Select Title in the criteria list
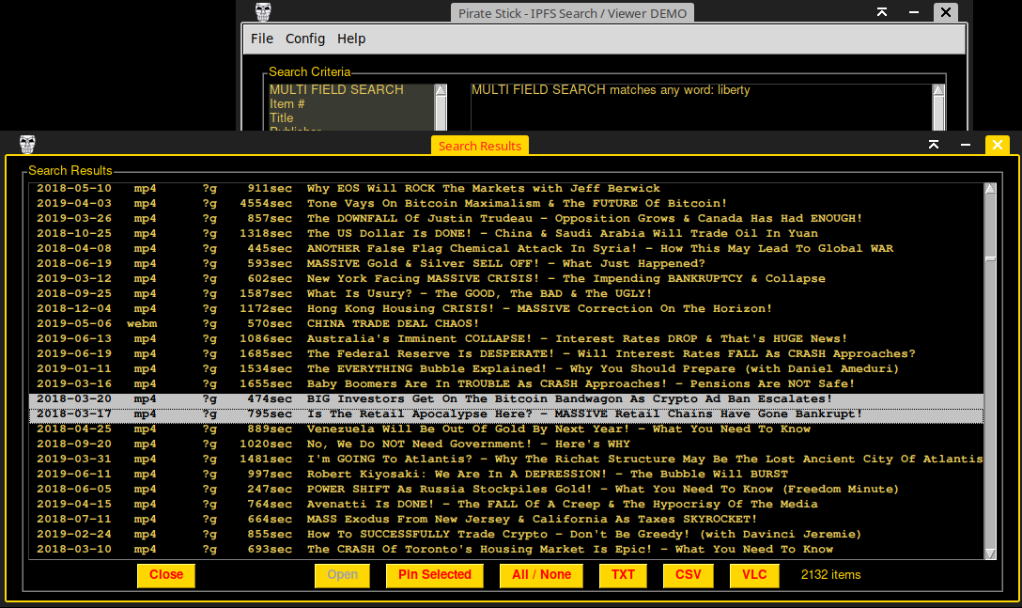The image size is (1022, 608). 351,118
